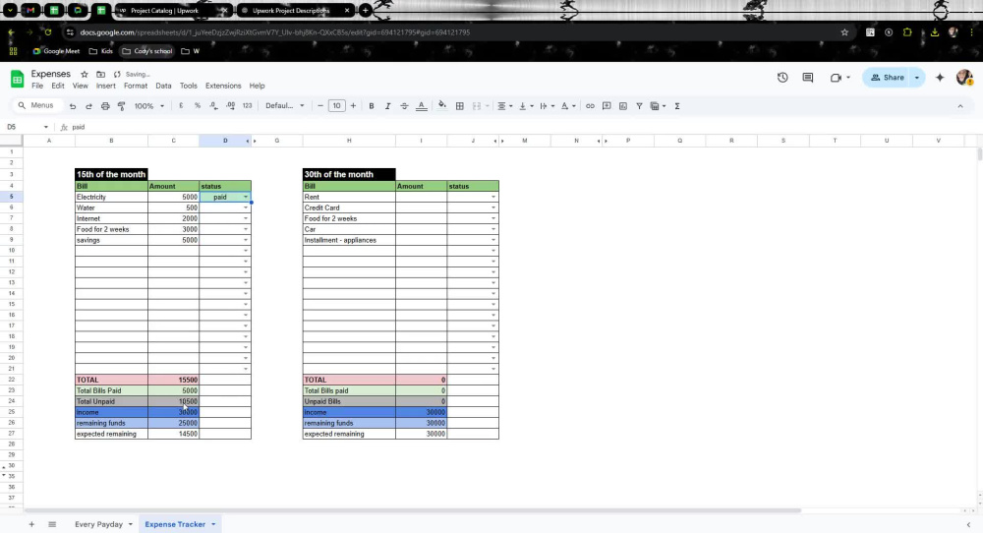Star the Expenses document

coord(84,74)
